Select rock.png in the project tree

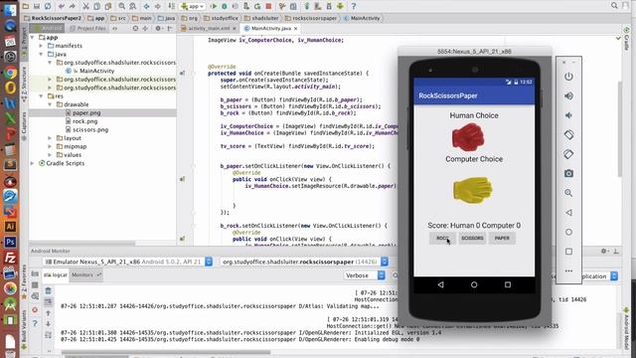[84, 121]
